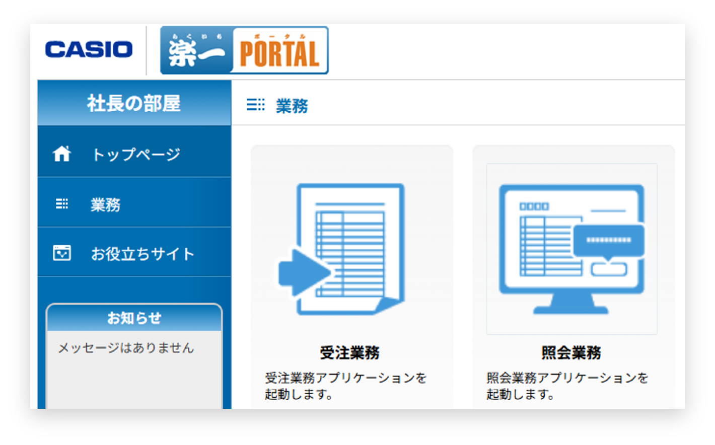The image size is (715, 445).
Task: Click the メッセージはありません notice text
Action: 126,348
